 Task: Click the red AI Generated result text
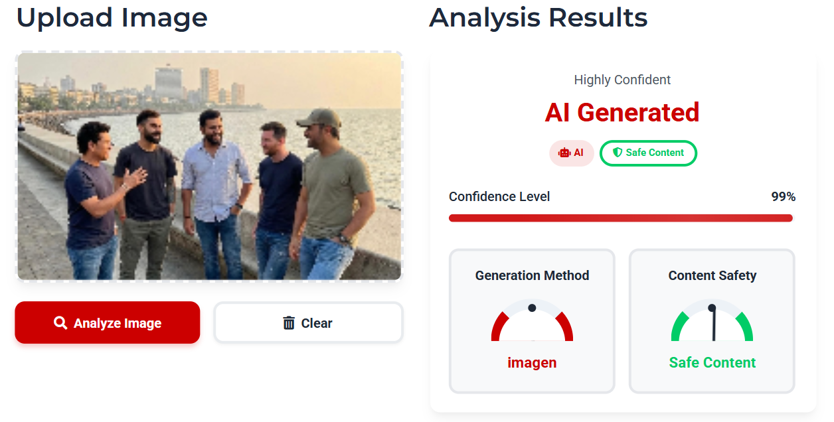click(622, 113)
